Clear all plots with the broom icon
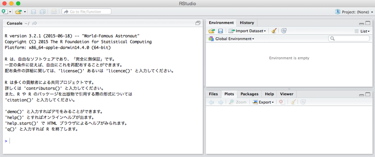This screenshot has height=157, width=375. click(293, 102)
